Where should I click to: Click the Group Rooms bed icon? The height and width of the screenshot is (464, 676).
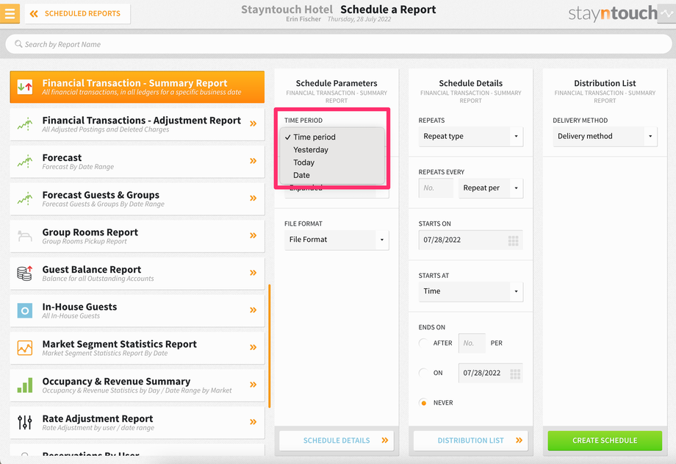(25, 236)
